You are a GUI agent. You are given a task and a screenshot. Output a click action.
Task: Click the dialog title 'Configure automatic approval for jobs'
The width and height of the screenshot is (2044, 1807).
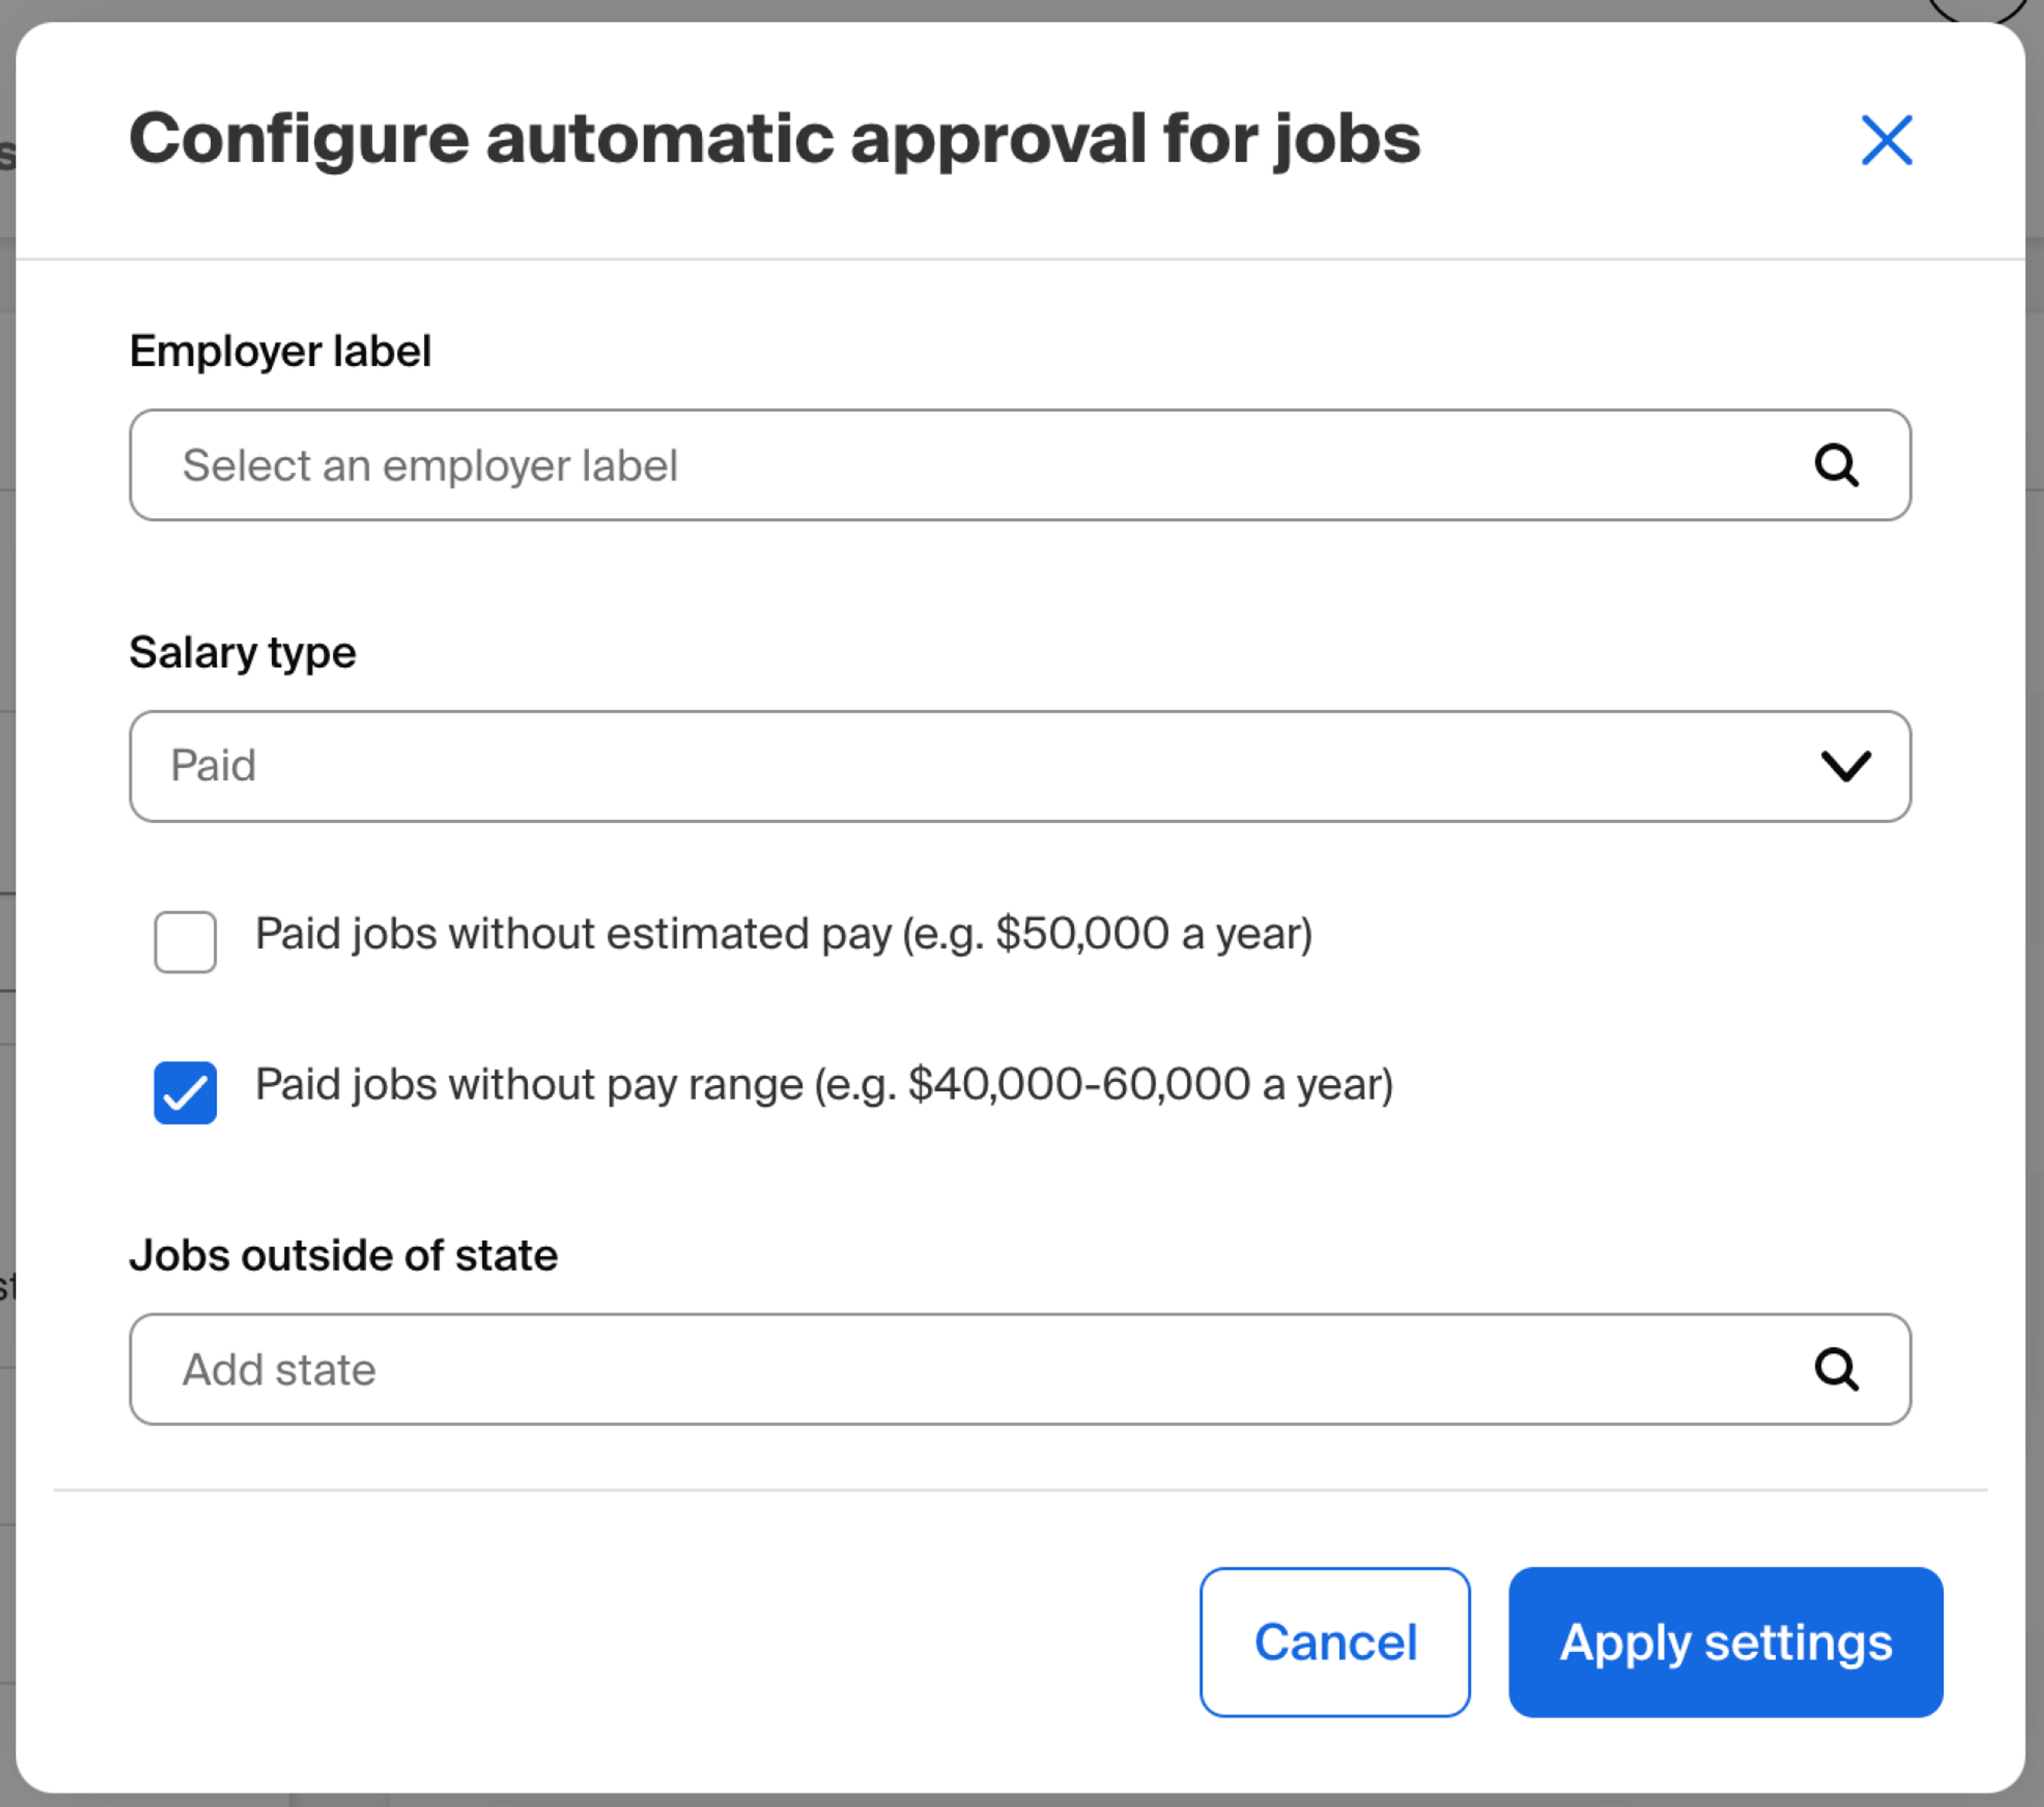[x=774, y=139]
